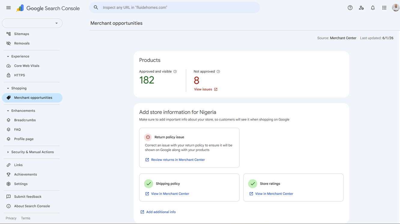Image resolution: width=400 pixels, height=224 pixels.
Task: Collapse the Experience section
Action: (x=8, y=56)
